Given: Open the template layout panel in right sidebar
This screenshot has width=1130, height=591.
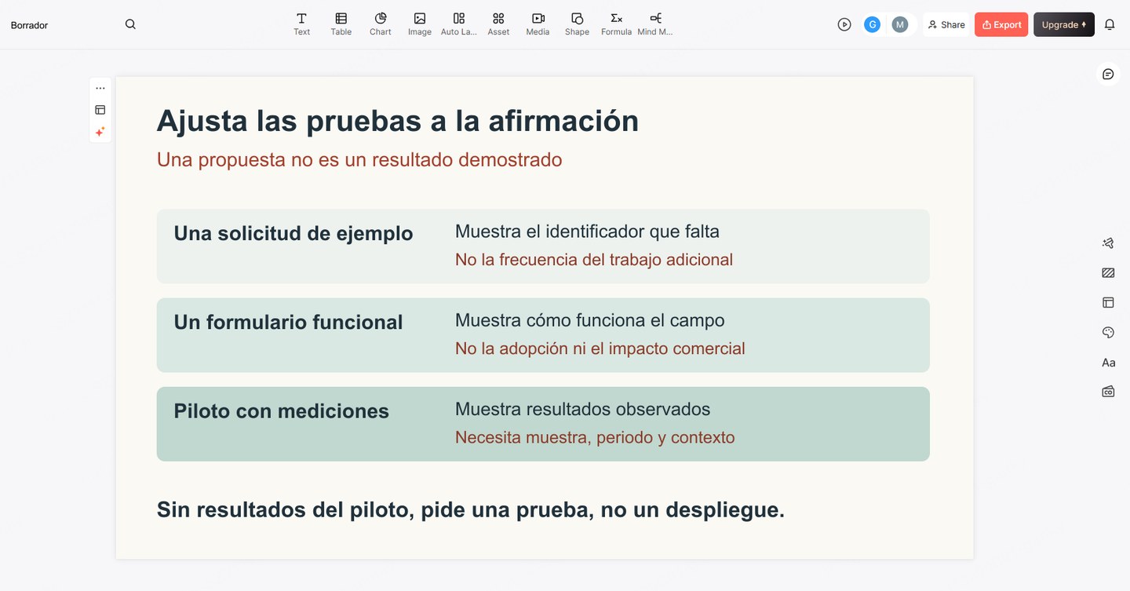Looking at the screenshot, I should pos(1108,302).
